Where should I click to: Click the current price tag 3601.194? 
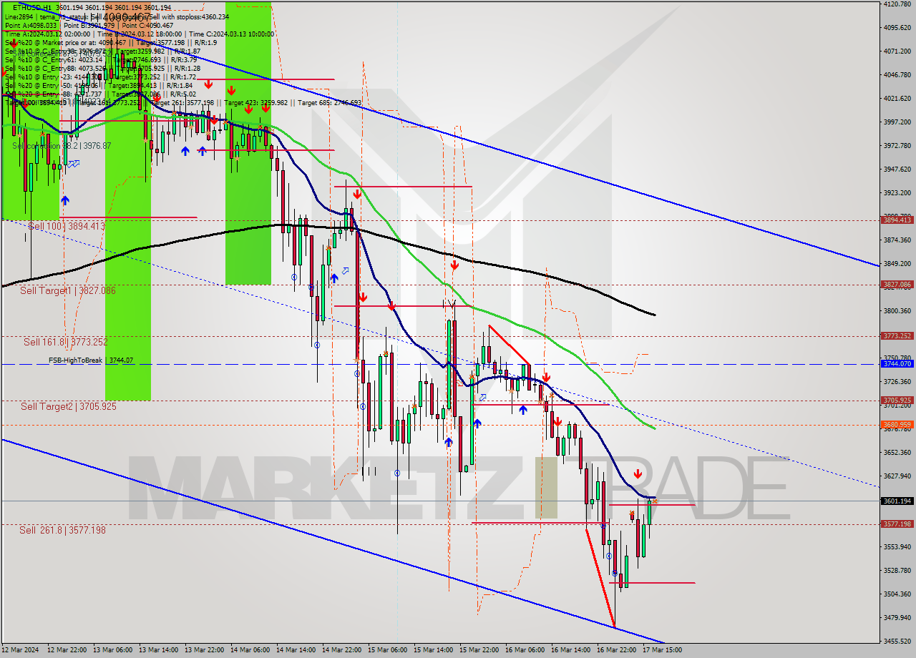897,501
